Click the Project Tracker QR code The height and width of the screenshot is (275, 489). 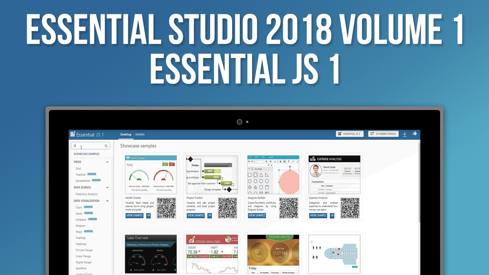click(x=227, y=208)
